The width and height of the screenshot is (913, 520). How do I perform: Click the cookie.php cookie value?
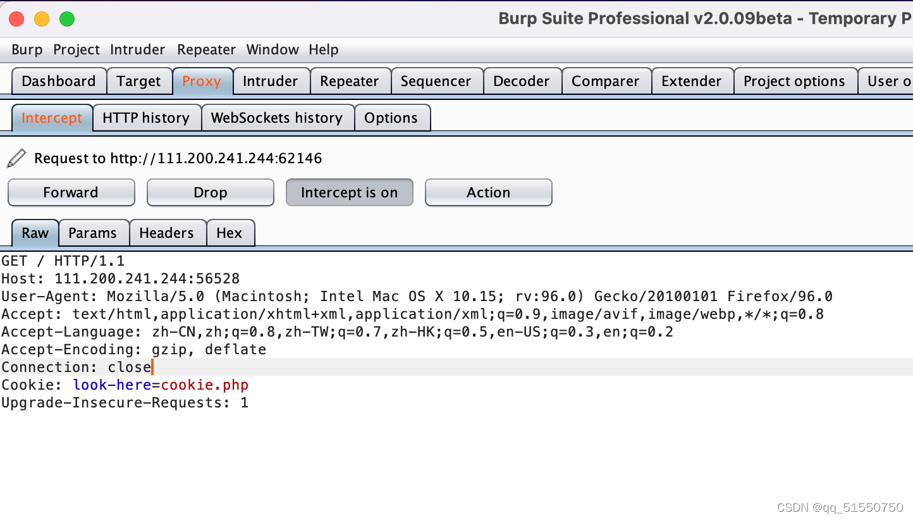[205, 385]
